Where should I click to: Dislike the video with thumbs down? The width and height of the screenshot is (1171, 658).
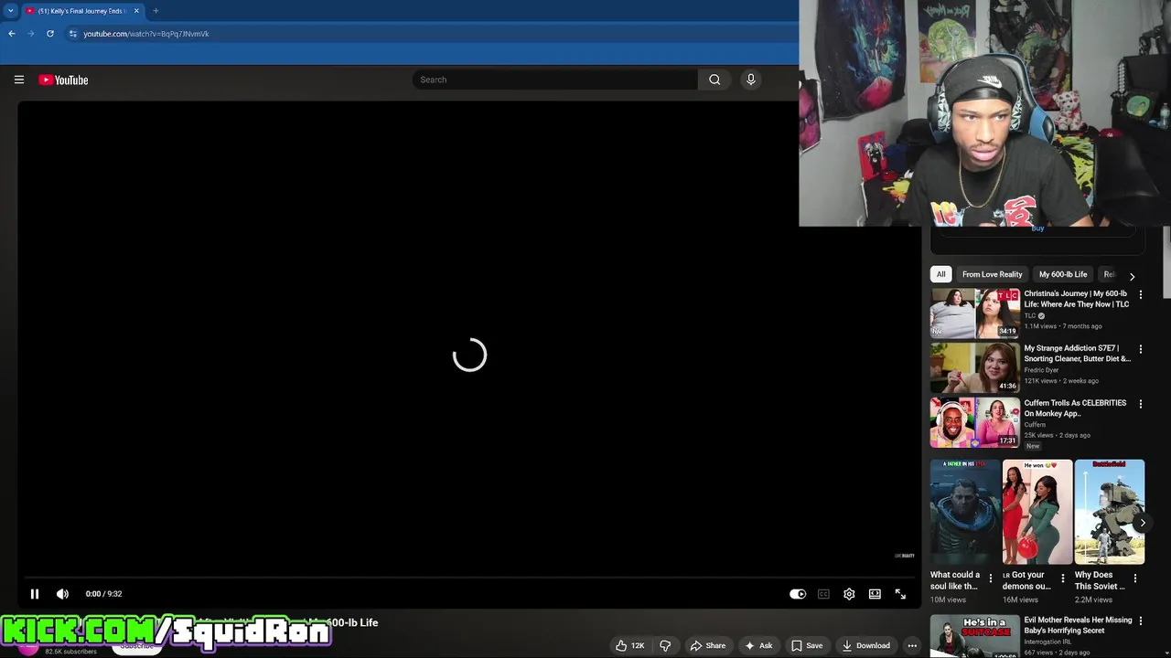tap(665, 645)
